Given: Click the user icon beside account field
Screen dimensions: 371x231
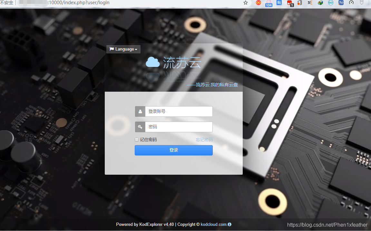Looking at the screenshot, I should coord(140,112).
